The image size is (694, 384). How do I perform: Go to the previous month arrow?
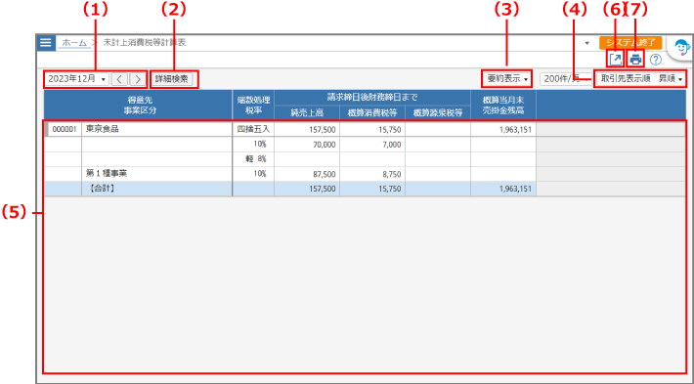(x=119, y=79)
